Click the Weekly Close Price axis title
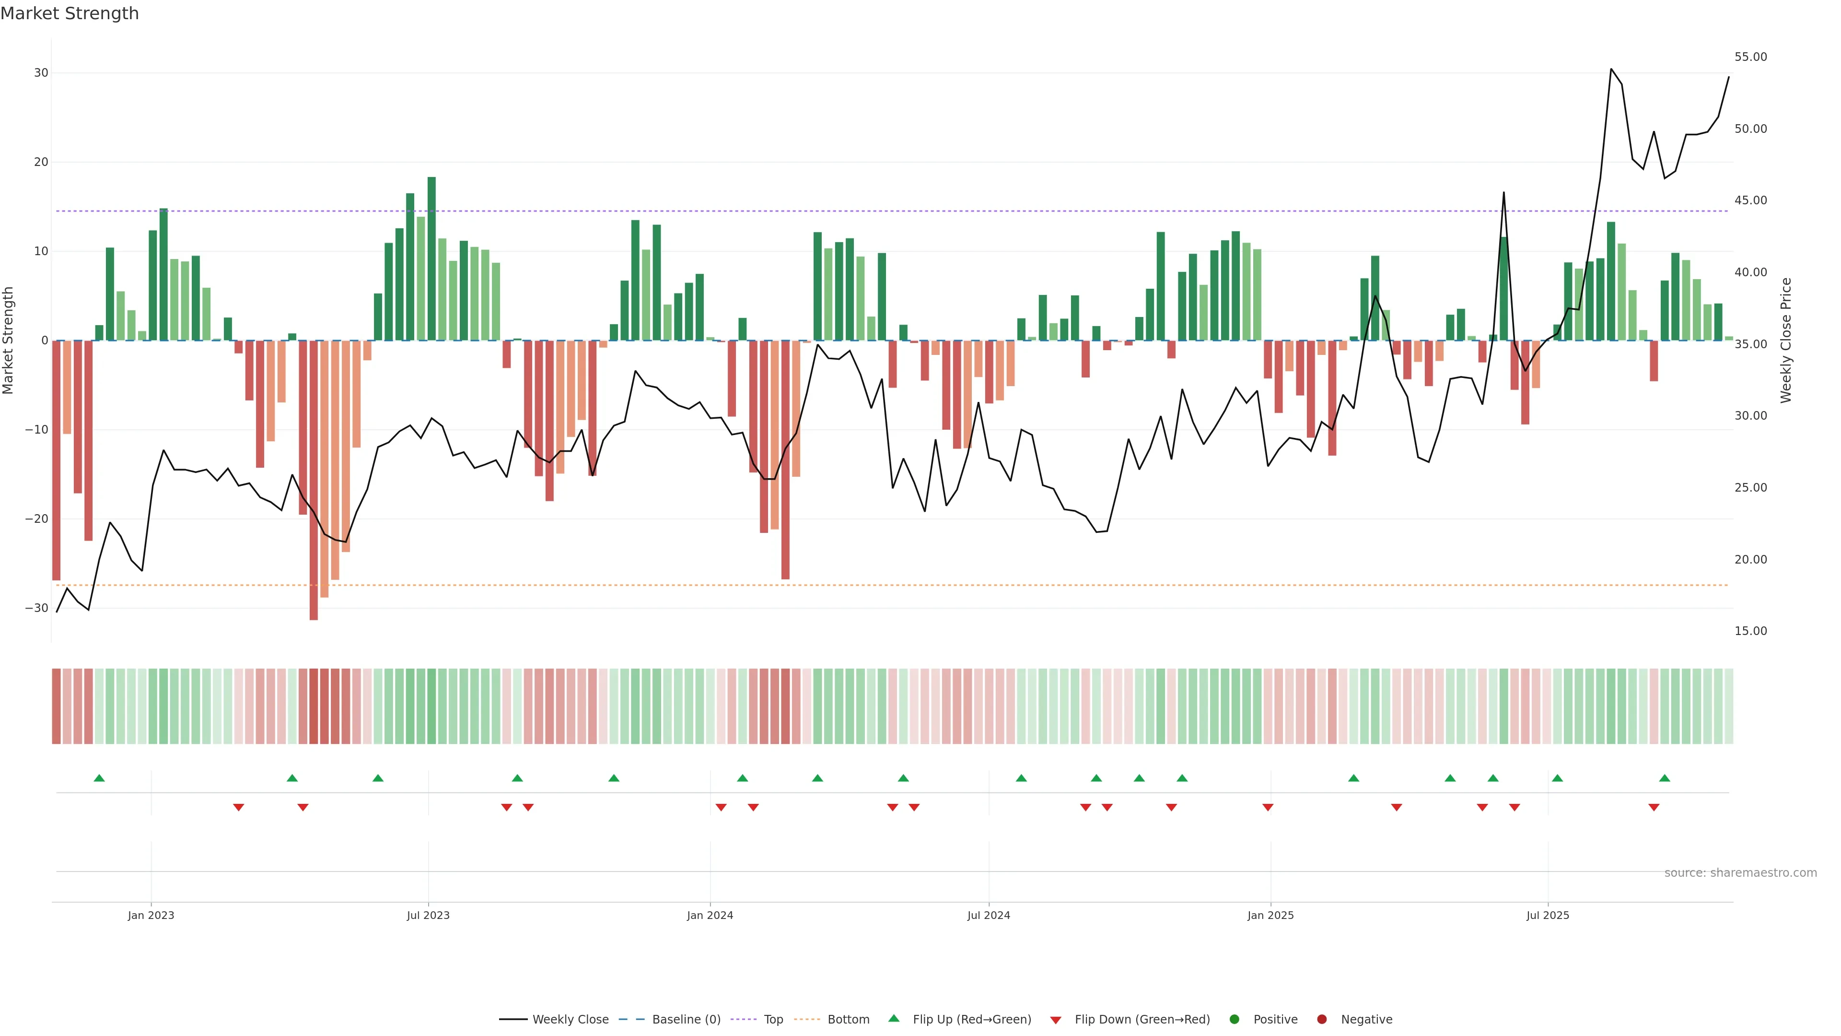 (1786, 341)
